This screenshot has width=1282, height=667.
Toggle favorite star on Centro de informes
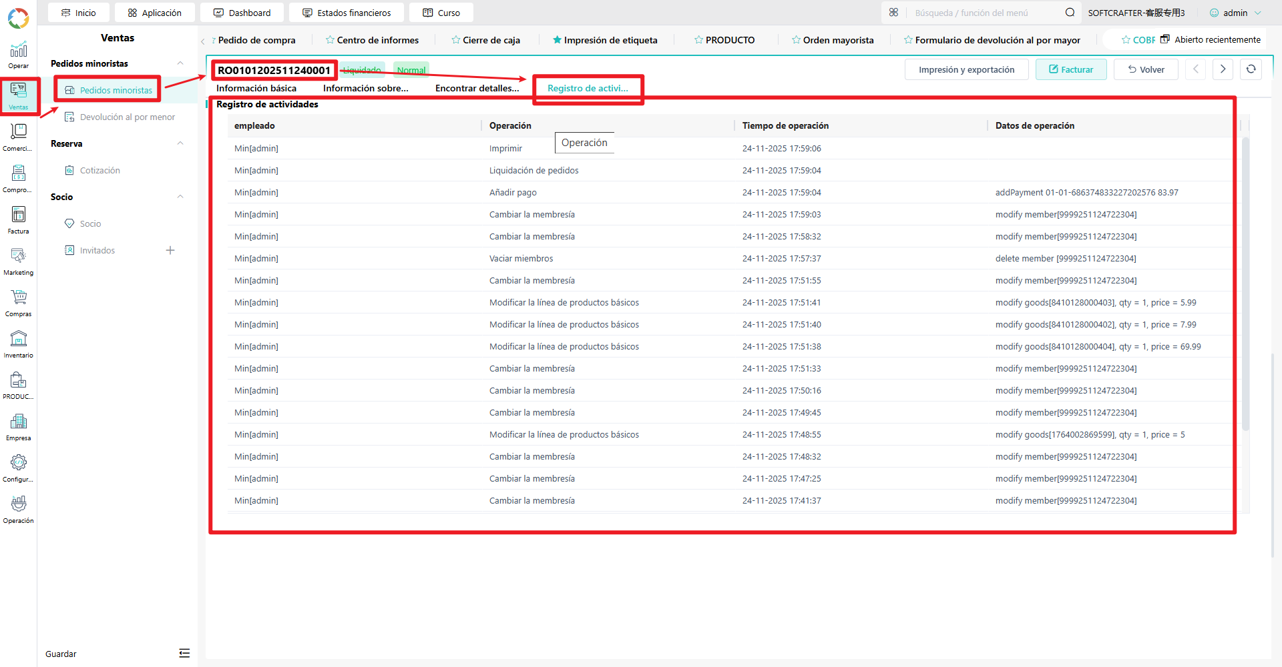point(330,40)
